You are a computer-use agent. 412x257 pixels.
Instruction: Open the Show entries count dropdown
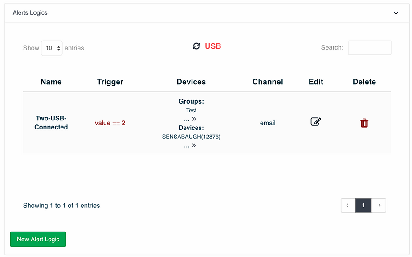(x=52, y=48)
